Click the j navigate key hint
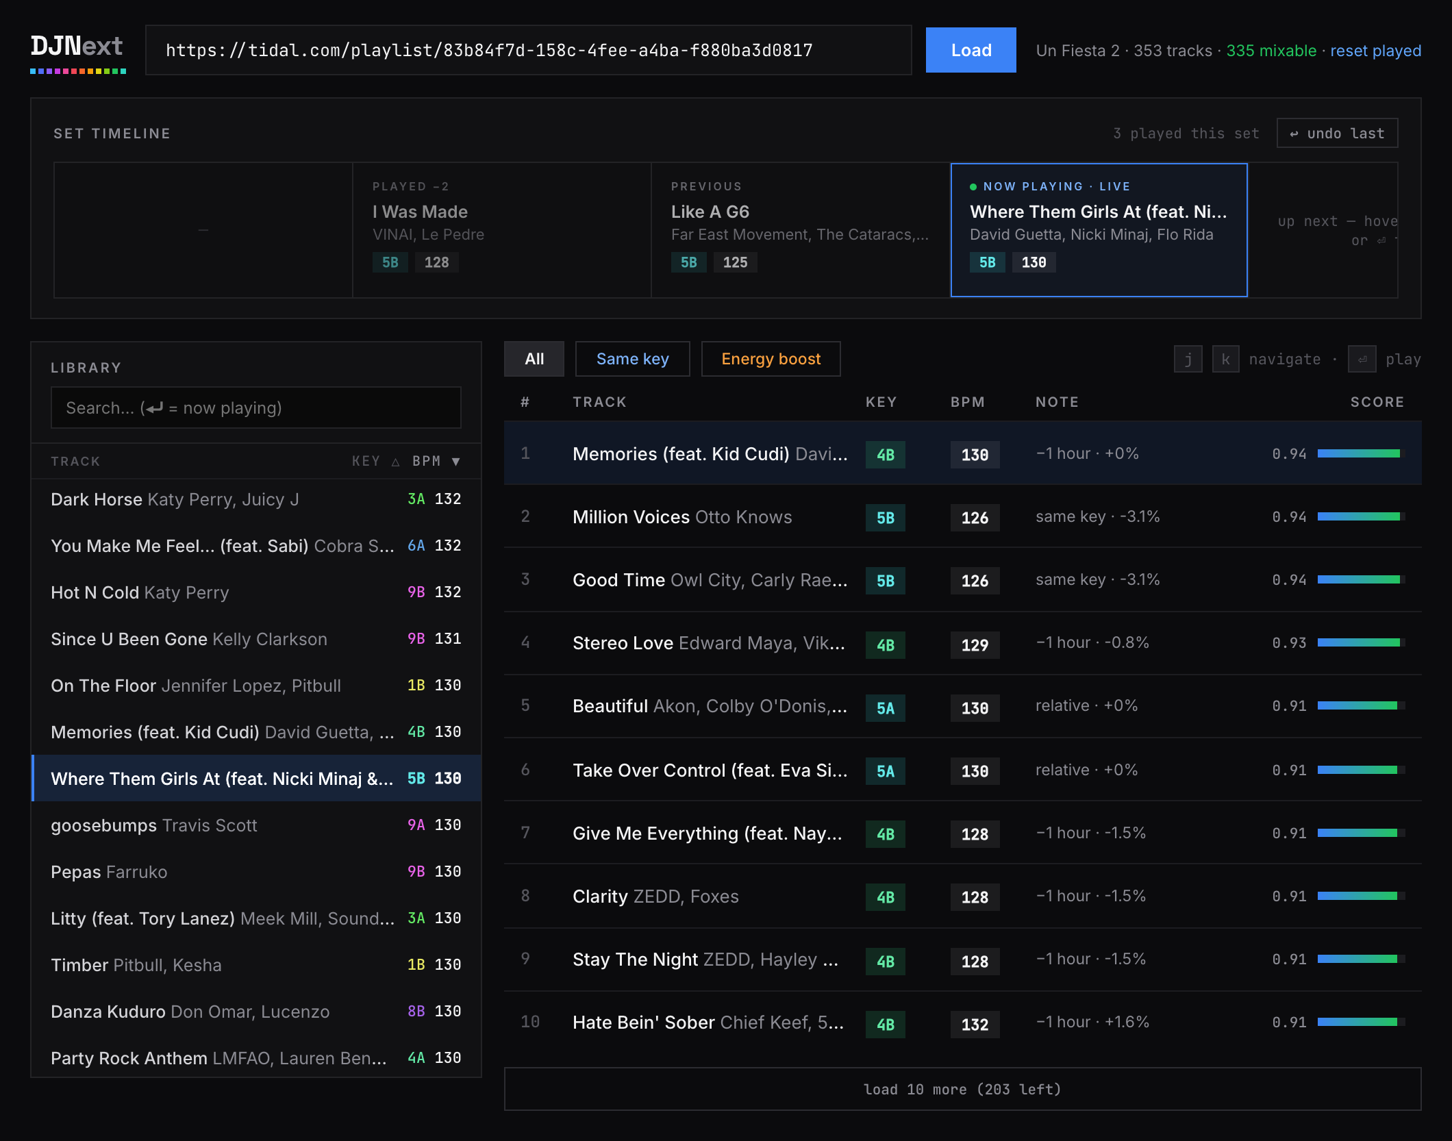The height and width of the screenshot is (1141, 1452). [1188, 359]
